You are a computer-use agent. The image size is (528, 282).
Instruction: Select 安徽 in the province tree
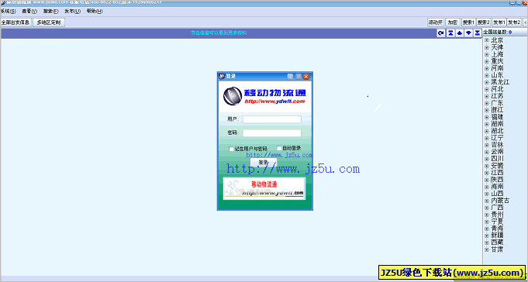click(497, 166)
